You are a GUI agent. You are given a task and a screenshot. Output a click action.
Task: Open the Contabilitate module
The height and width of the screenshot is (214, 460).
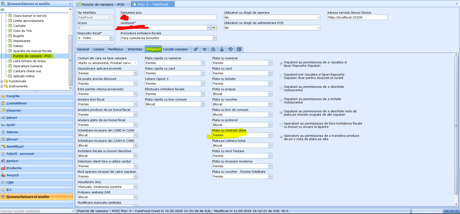17,103
